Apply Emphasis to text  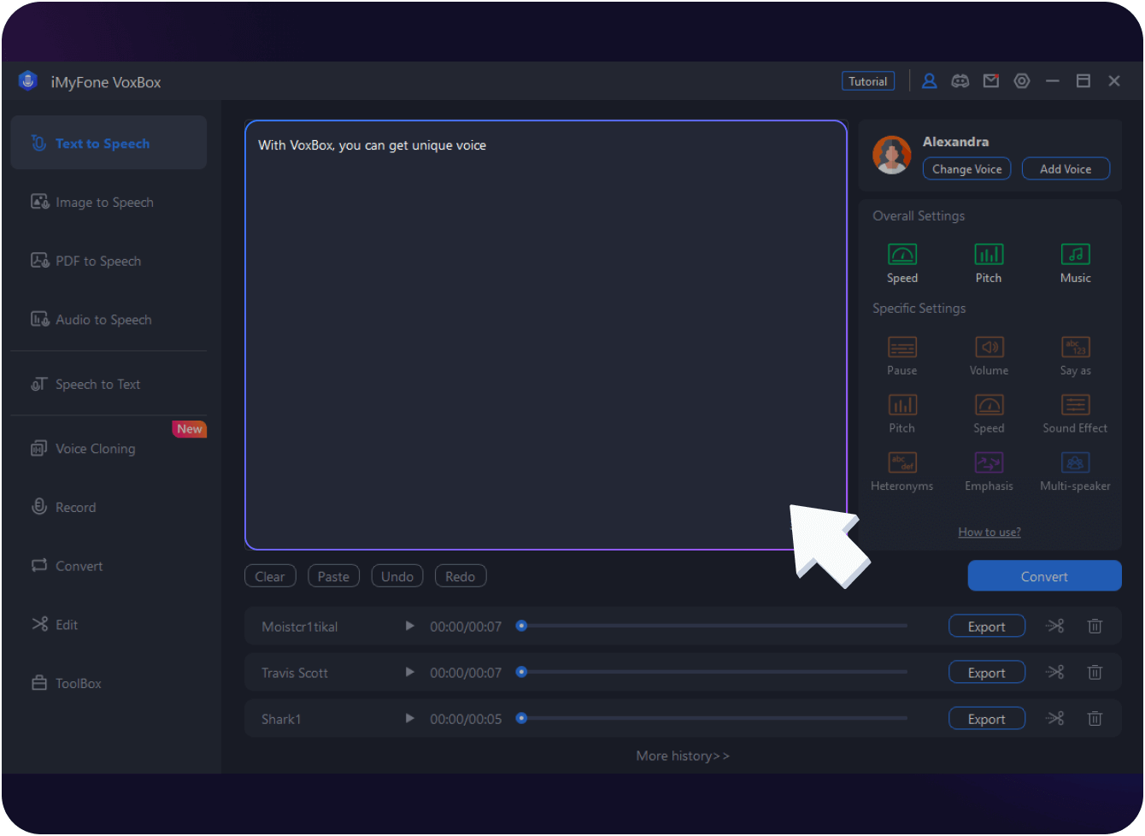pos(989,472)
